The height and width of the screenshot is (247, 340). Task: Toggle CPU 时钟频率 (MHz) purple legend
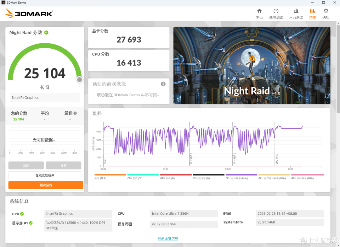[241, 177]
